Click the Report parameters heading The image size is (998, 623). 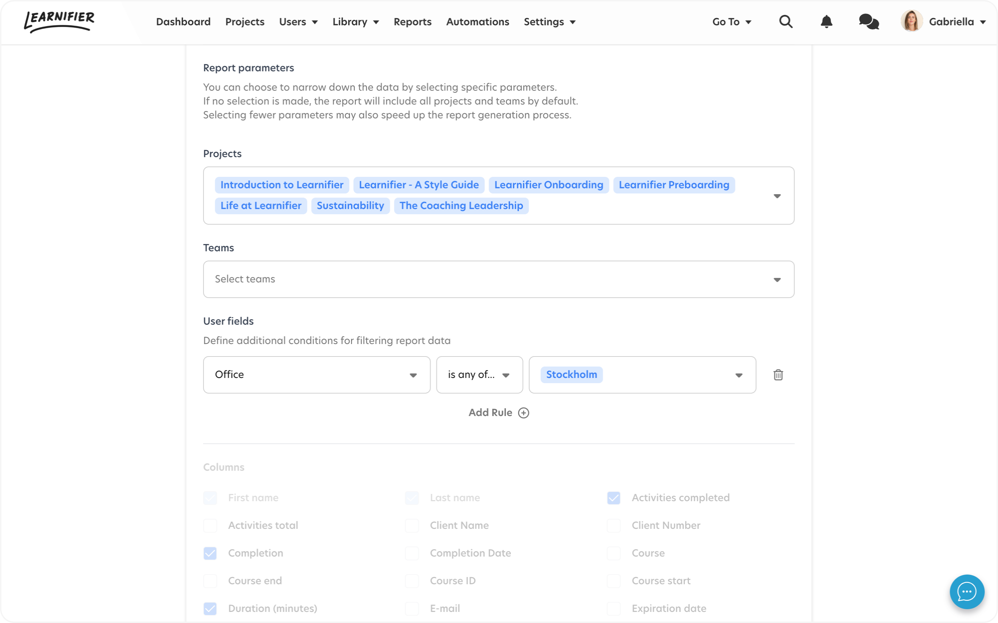pos(248,67)
